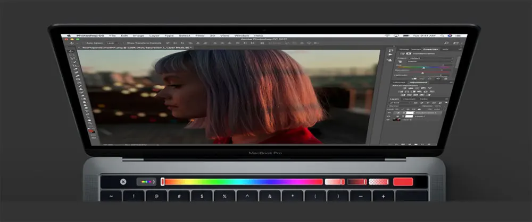Click the Siri icon in the menu bar
The height and width of the screenshot is (222, 532).
pyautogui.click(x=450, y=35)
